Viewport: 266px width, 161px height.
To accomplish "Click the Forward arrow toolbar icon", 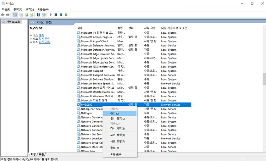I will (x=8, y=15).
